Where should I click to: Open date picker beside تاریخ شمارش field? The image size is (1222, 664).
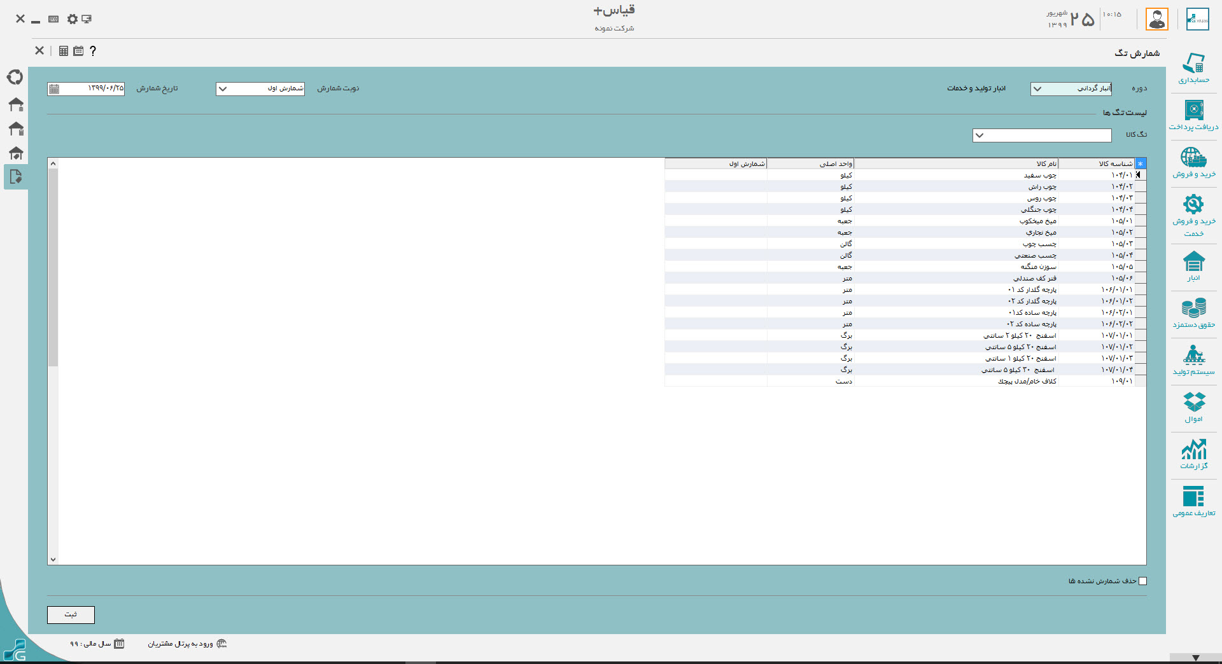[x=54, y=89]
